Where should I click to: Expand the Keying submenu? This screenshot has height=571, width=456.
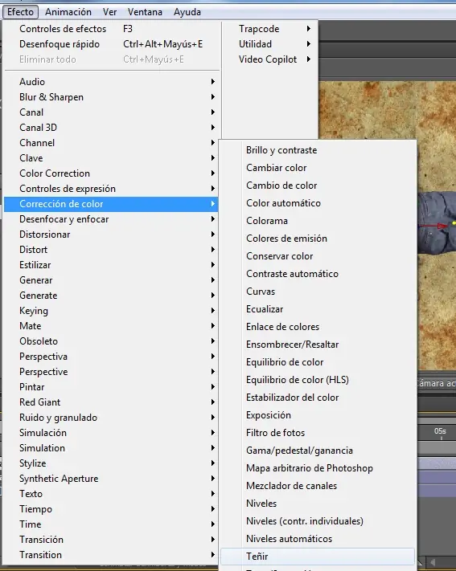pos(111,311)
